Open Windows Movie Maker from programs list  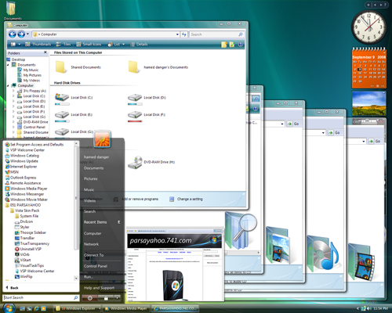27,200
